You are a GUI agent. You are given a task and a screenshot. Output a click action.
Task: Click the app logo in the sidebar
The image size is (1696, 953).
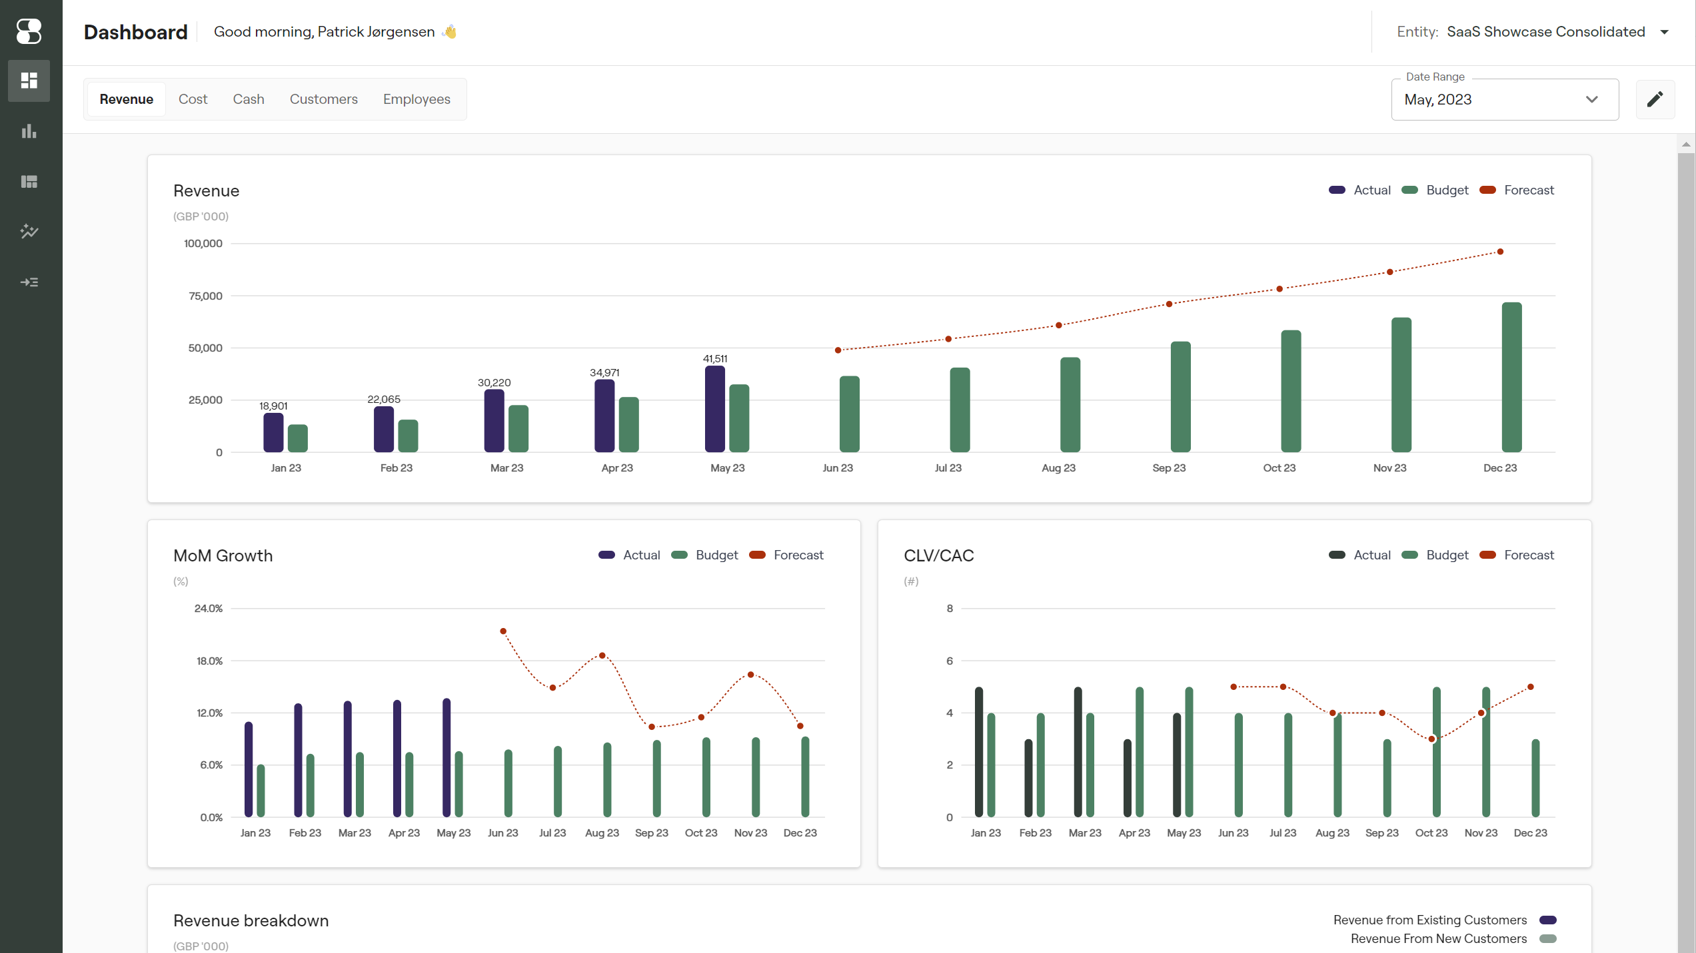(x=29, y=31)
